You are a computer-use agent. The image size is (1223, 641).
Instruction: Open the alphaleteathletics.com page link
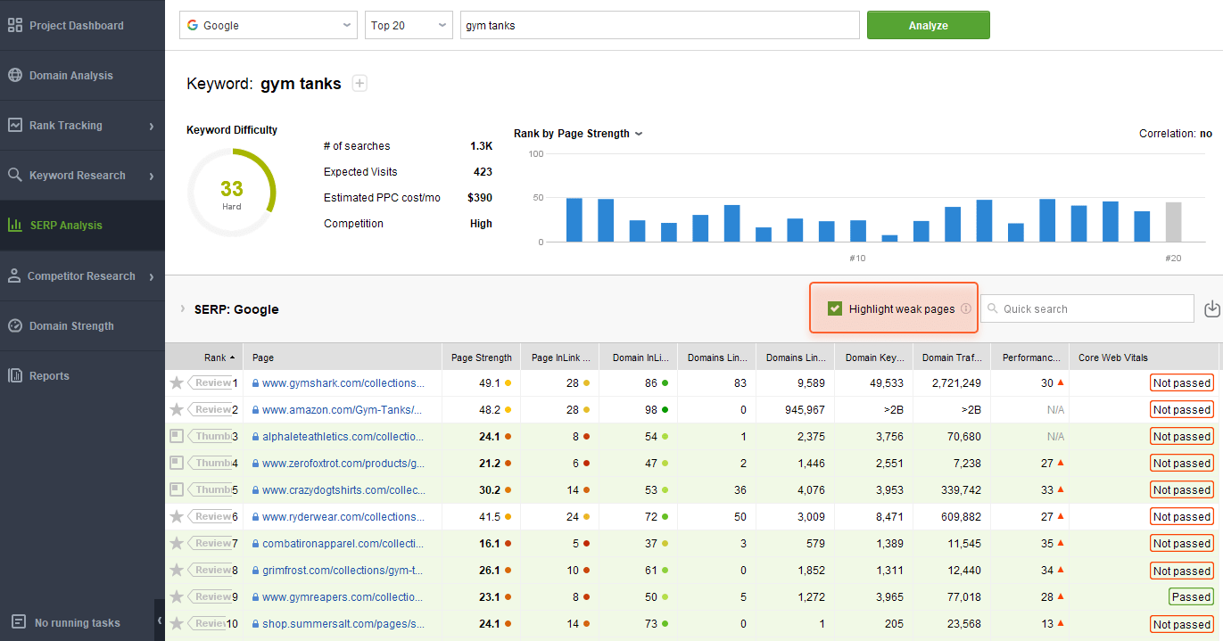[343, 436]
